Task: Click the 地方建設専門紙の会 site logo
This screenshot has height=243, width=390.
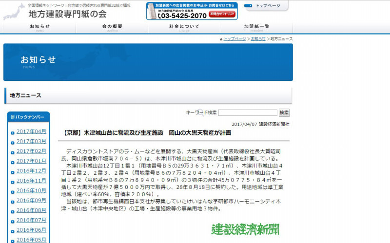Action: pyautogui.click(x=67, y=14)
